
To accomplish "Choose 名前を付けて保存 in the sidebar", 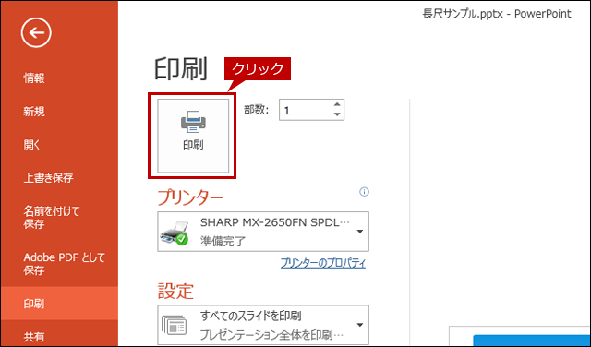I will point(52,218).
